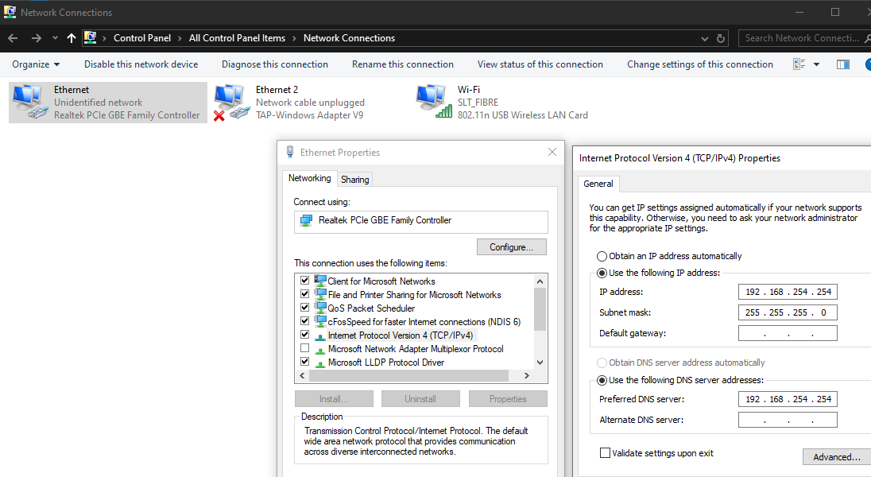
Task: Open the General tab in IPv4 Properties
Action: point(598,184)
